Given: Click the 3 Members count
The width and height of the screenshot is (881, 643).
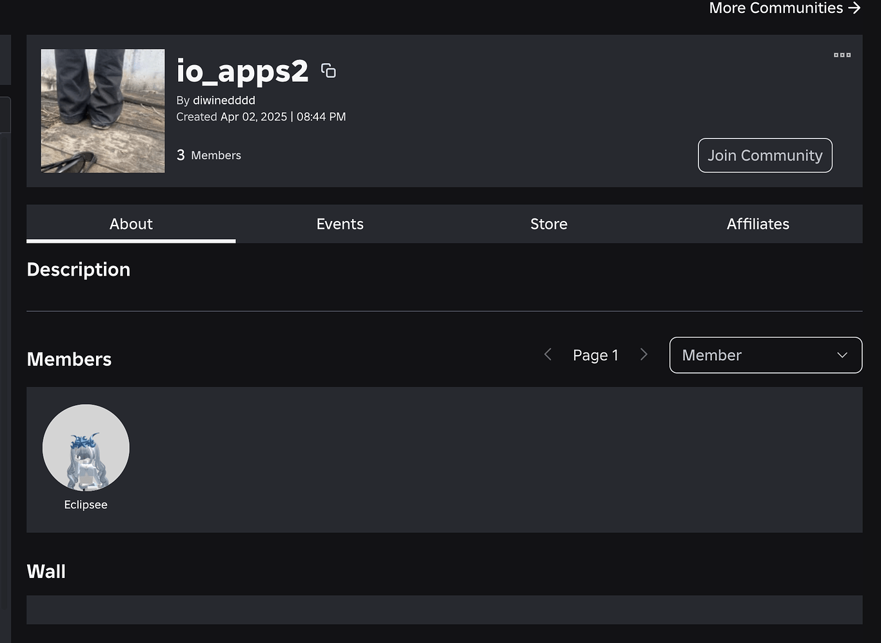Looking at the screenshot, I should click(208, 155).
